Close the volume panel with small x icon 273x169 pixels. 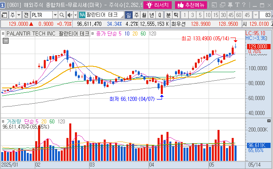pyautogui.click(x=269, y=121)
